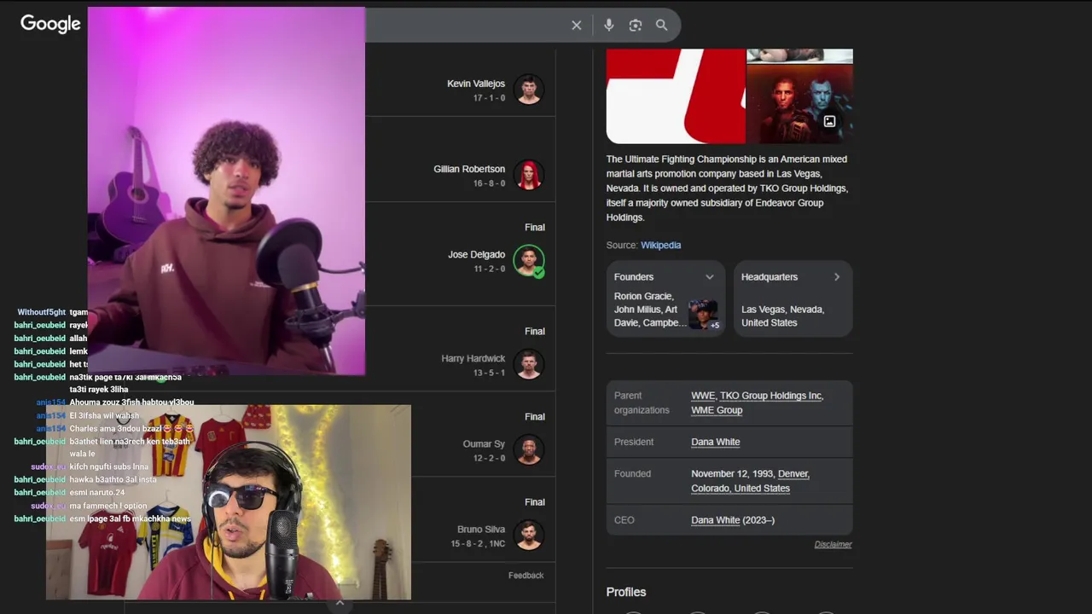The width and height of the screenshot is (1092, 614).
Task: Open Gillian Robertson fighter avatar
Action: [529, 175]
